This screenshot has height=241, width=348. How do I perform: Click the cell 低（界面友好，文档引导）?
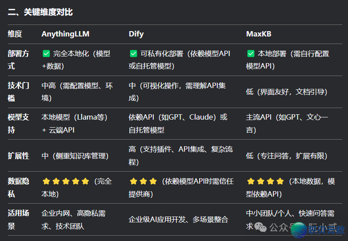tap(287, 92)
